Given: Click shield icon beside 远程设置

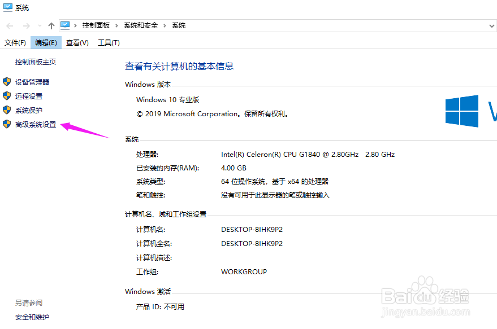Looking at the screenshot, I should 7,96.
